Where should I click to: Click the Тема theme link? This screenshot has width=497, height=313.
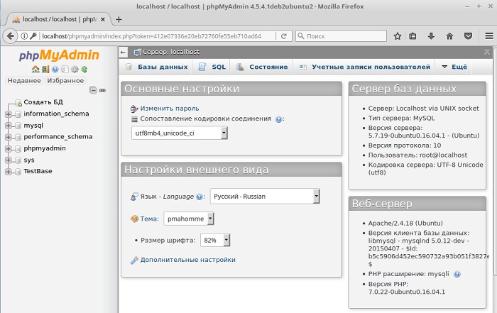pyautogui.click(x=149, y=219)
